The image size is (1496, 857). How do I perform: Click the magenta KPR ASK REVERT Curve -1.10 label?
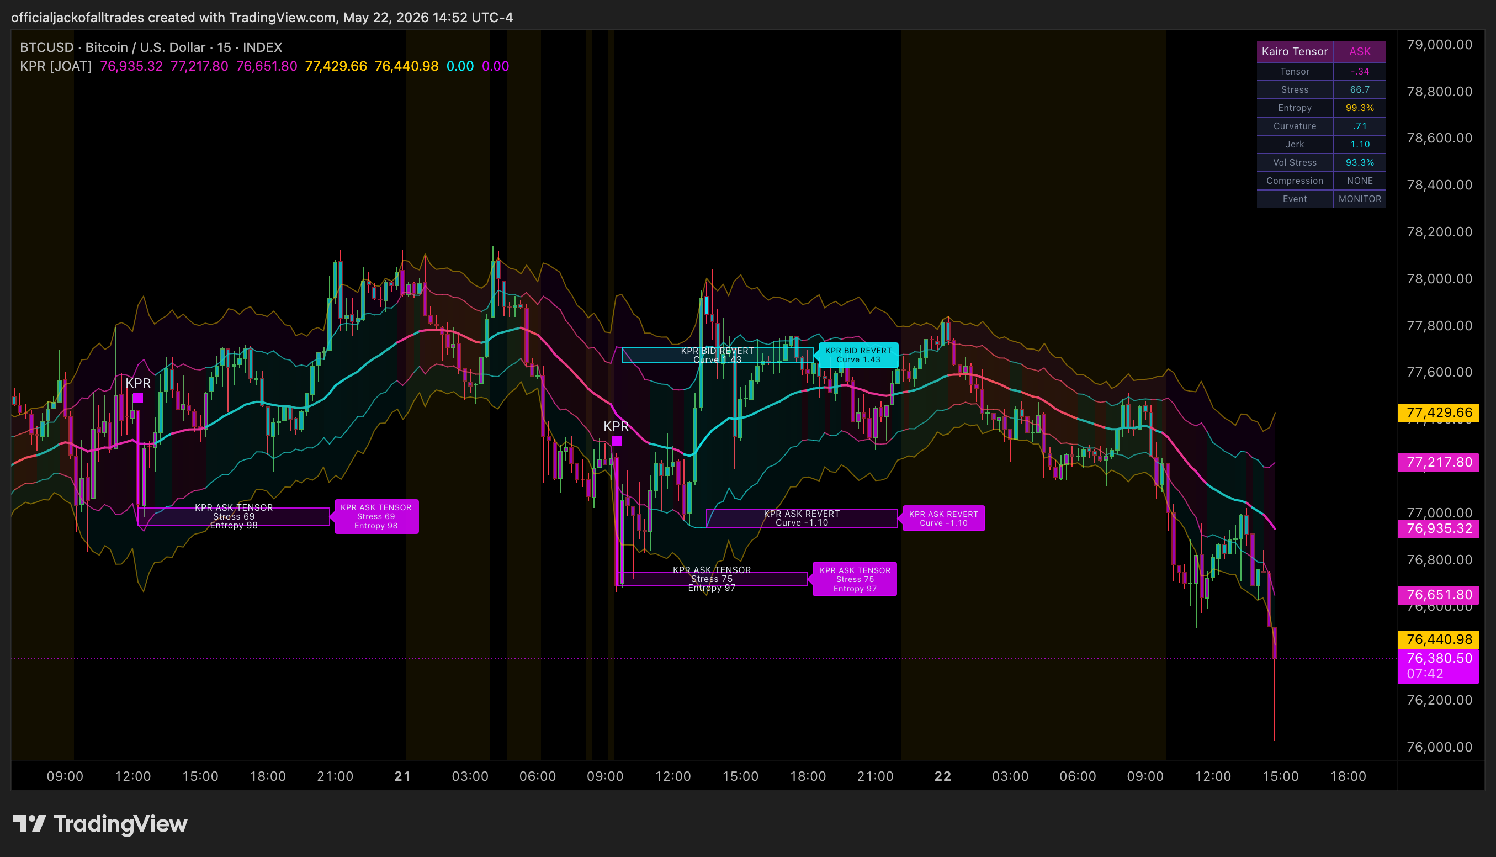(x=943, y=518)
